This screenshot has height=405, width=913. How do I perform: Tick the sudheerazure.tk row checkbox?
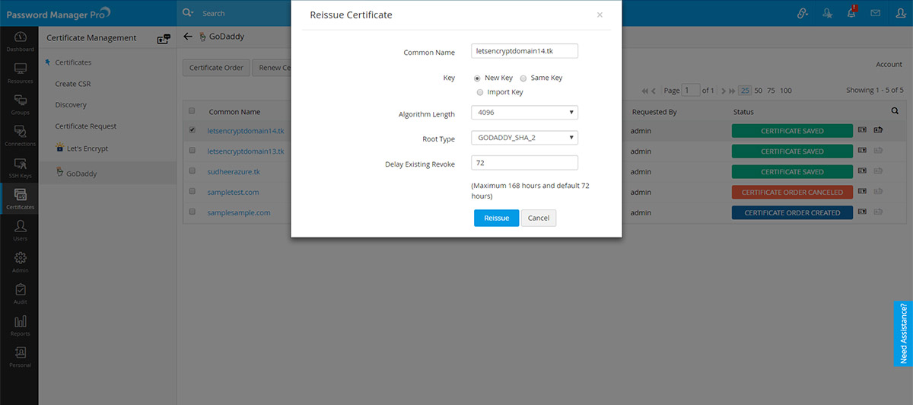tap(192, 171)
